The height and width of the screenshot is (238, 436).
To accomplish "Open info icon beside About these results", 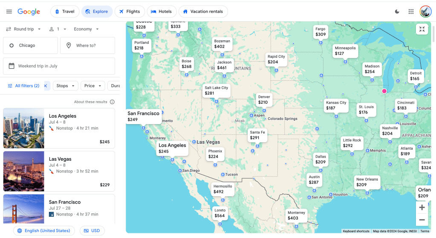I will (x=112, y=102).
